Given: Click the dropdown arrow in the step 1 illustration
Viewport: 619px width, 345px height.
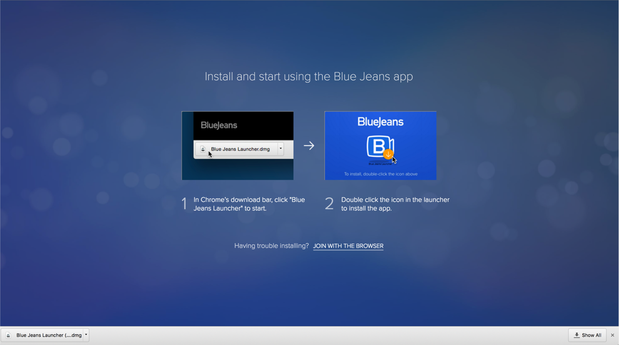Looking at the screenshot, I should 281,149.
